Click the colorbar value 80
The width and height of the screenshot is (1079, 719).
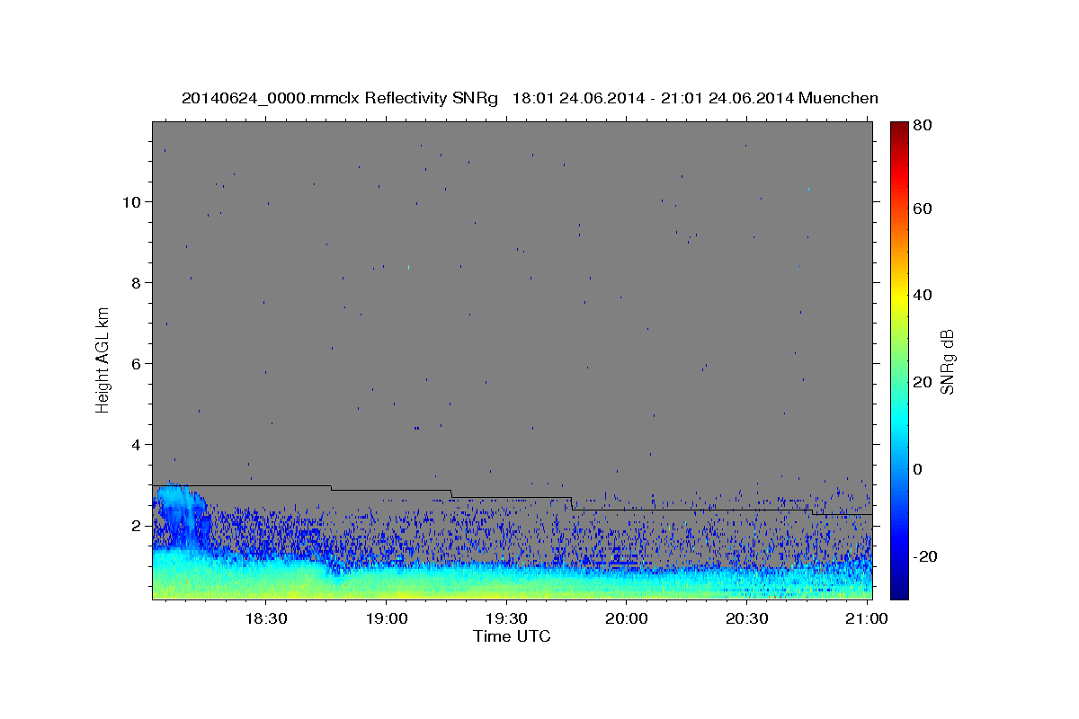tap(922, 126)
